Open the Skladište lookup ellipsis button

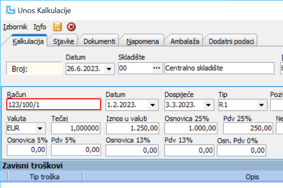coord(157,68)
